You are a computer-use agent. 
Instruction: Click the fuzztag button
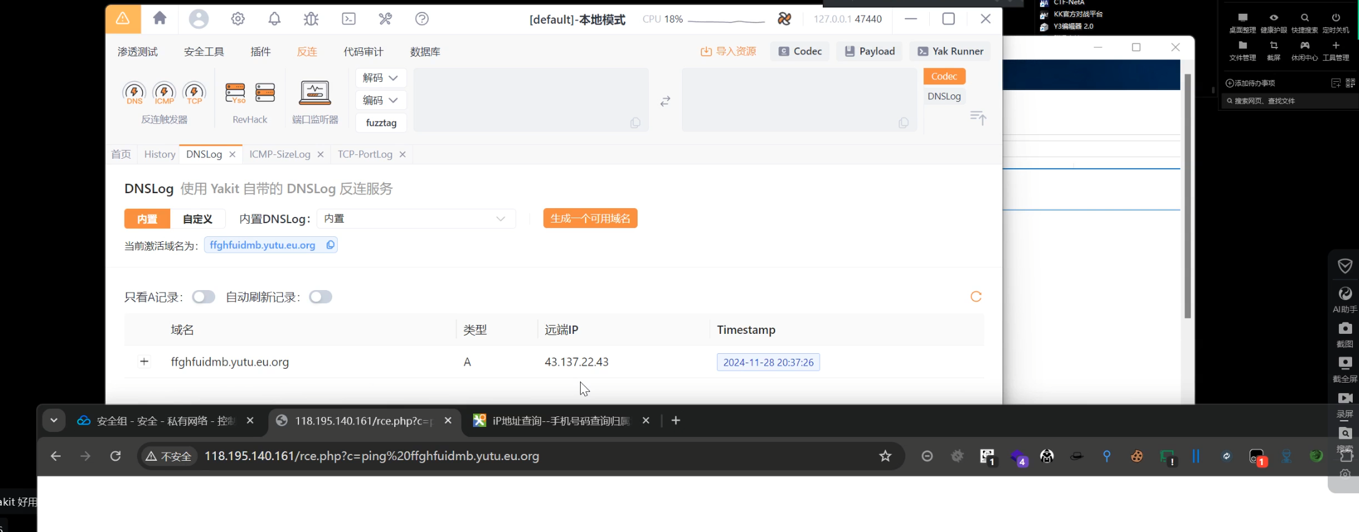pyautogui.click(x=381, y=123)
